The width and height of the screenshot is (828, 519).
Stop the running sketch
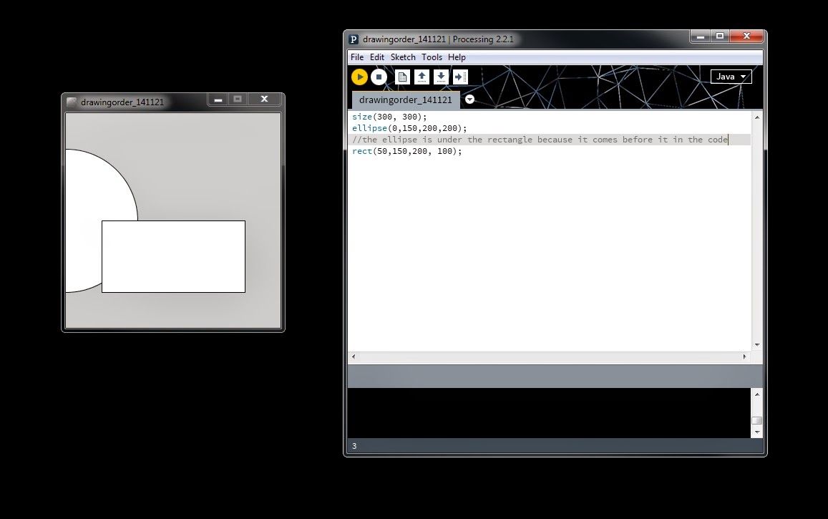tap(379, 77)
